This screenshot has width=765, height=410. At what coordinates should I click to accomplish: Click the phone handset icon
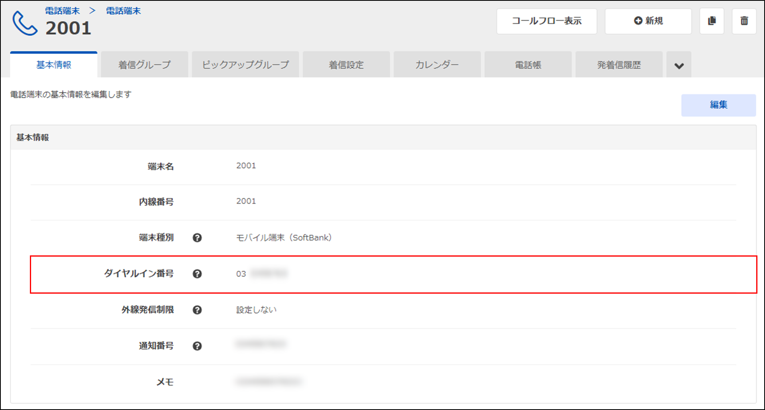(25, 23)
